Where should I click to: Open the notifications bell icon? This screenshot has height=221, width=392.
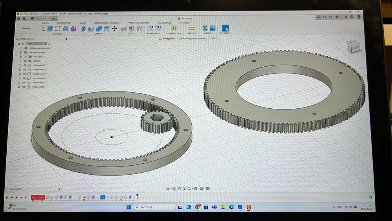coord(346,17)
